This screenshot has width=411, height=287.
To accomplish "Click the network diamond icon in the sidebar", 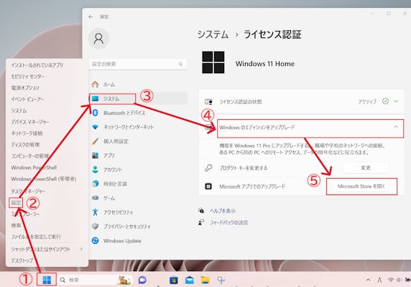I will coord(95,127).
